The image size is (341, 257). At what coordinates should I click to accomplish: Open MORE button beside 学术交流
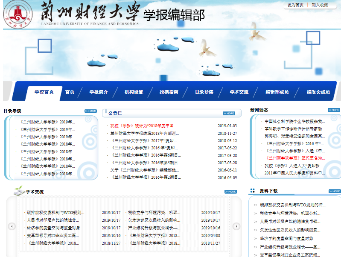tap(230, 191)
